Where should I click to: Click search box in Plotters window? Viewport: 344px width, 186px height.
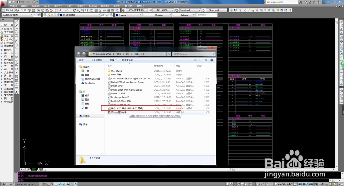(x=193, y=54)
